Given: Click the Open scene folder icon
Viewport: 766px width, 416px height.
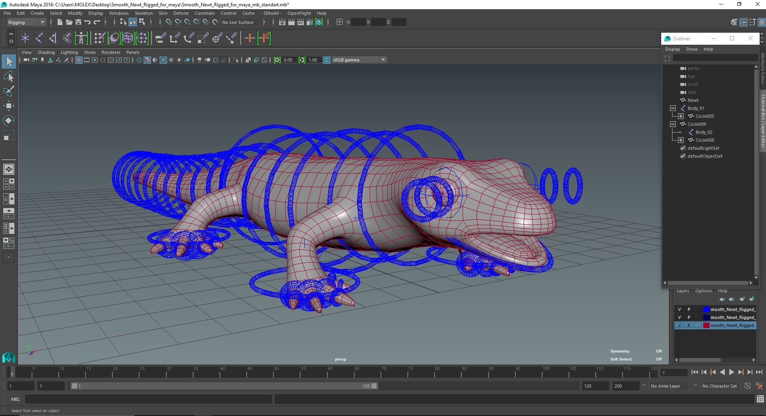Looking at the screenshot, I should (x=69, y=22).
